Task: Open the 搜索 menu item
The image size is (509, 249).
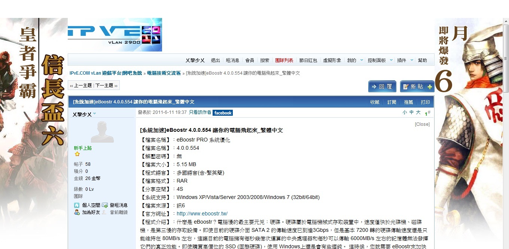Action: click(265, 60)
